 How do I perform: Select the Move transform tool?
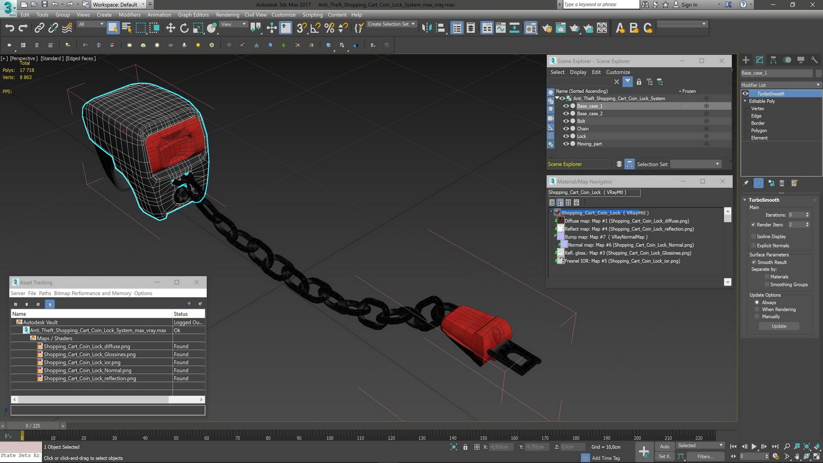171,28
